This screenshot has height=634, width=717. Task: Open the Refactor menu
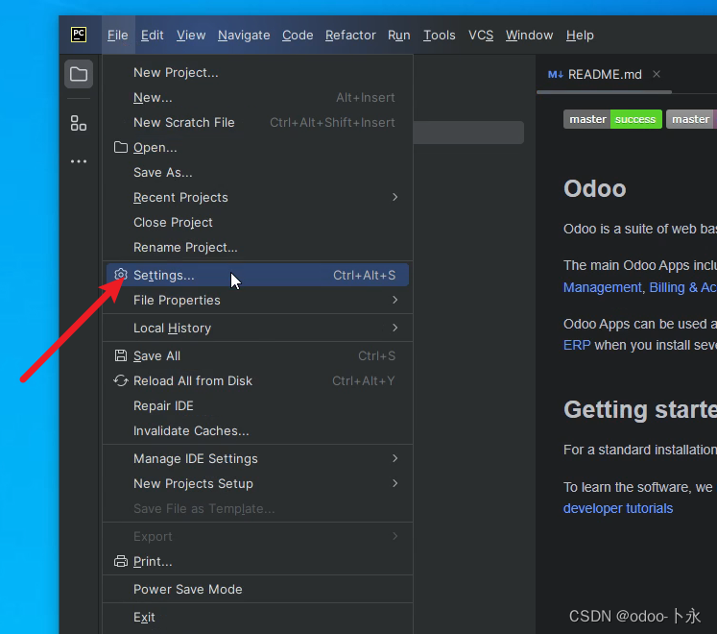click(x=350, y=36)
